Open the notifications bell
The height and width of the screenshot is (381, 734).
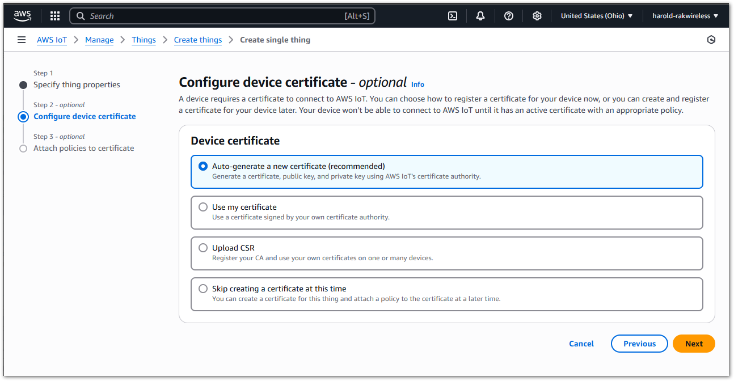(480, 15)
